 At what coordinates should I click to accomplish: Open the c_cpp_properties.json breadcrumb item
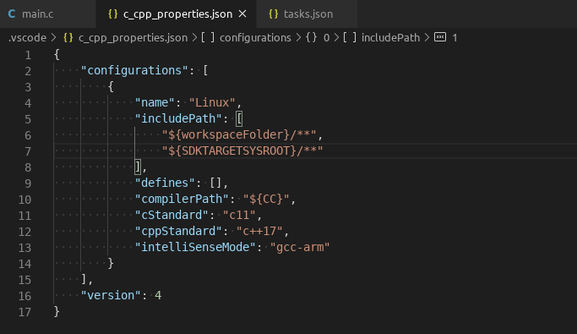133,37
